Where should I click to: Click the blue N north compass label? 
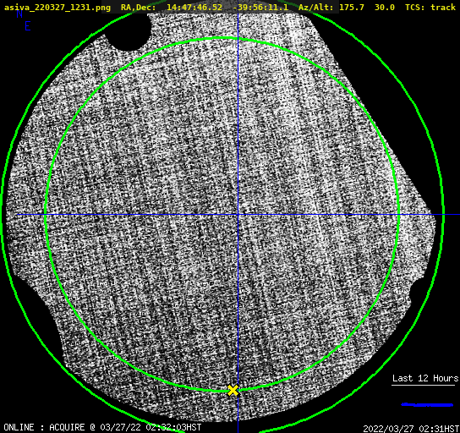(19, 14)
